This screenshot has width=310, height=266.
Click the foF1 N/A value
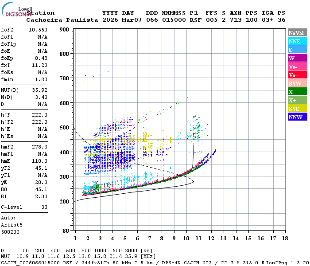43,37
